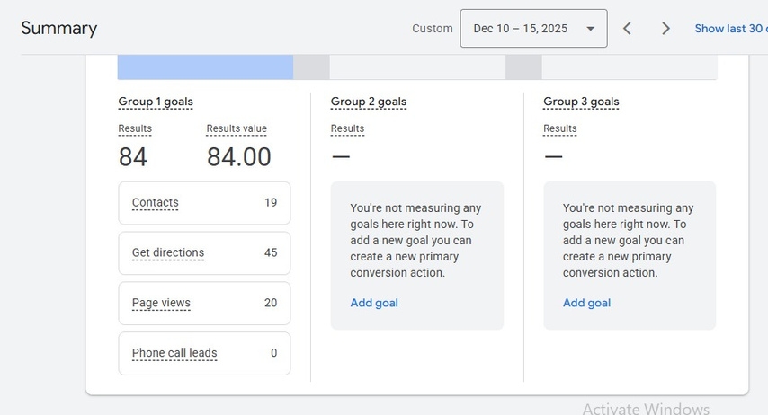Click the Group 1 goals heading
768x415 pixels.
click(156, 102)
